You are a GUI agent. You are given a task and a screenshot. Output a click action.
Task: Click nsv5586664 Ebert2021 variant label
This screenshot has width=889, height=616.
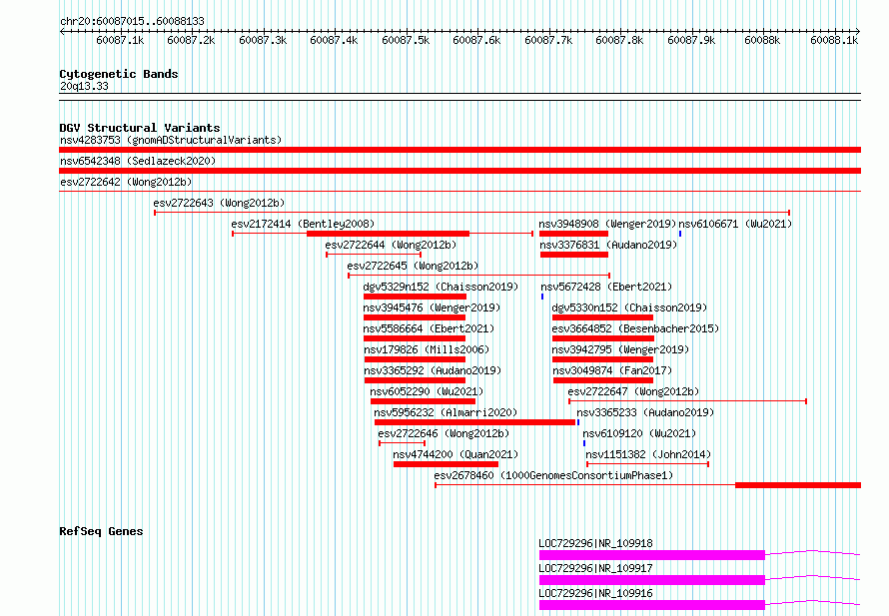pyautogui.click(x=429, y=328)
